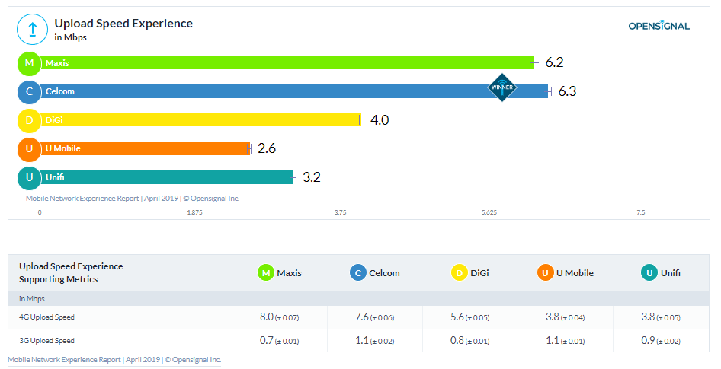Select the blue C circle icon in the chart
This screenshot has height=369, width=721.
(29, 92)
